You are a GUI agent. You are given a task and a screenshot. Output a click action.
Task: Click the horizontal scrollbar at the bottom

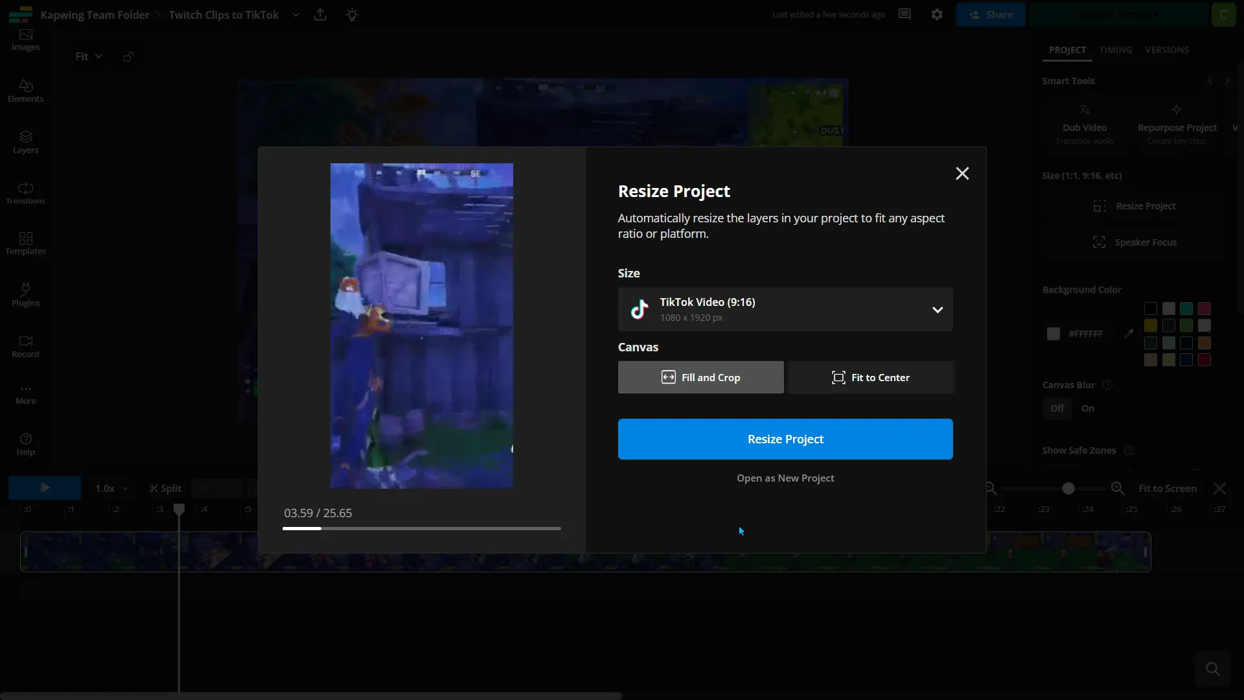(311, 696)
